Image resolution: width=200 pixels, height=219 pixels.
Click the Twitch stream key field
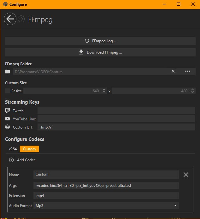[x=116, y=111]
